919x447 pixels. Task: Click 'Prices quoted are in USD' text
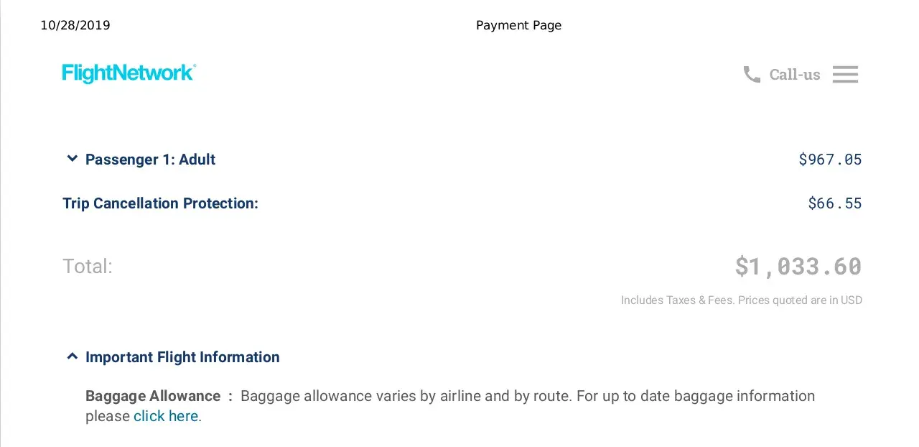coord(801,300)
